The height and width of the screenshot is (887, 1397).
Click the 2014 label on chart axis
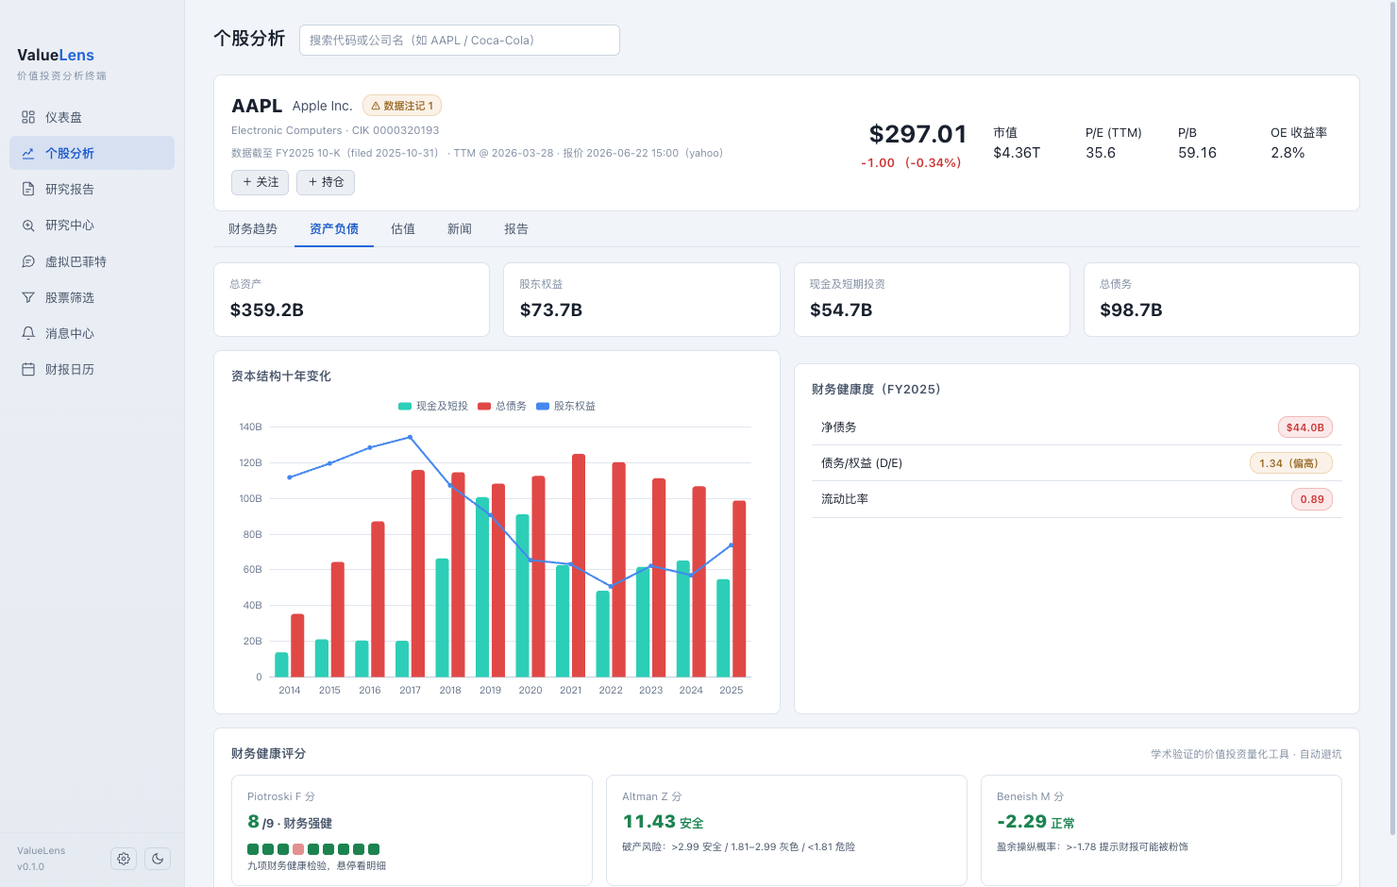point(290,691)
